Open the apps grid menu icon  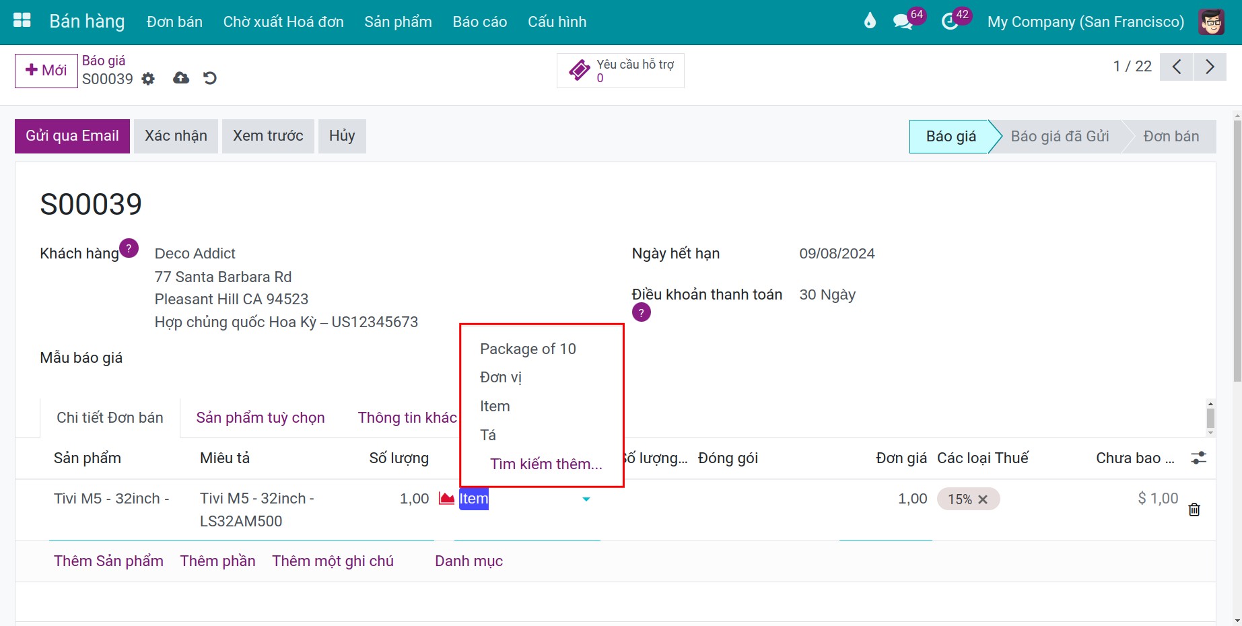[22, 21]
